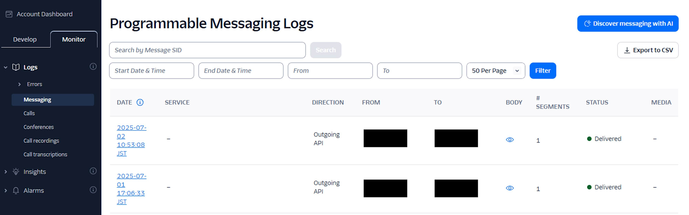Open Account Dashboard link
Viewport: 689px width, 215px height.
pyautogui.click(x=44, y=14)
